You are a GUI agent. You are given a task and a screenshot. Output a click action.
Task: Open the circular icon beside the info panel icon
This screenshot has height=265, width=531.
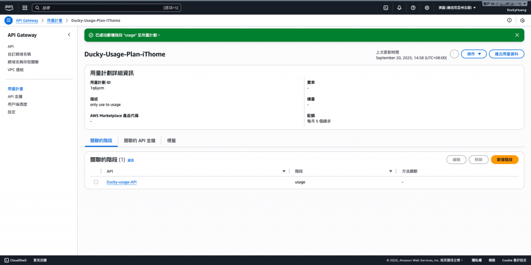coord(523,20)
